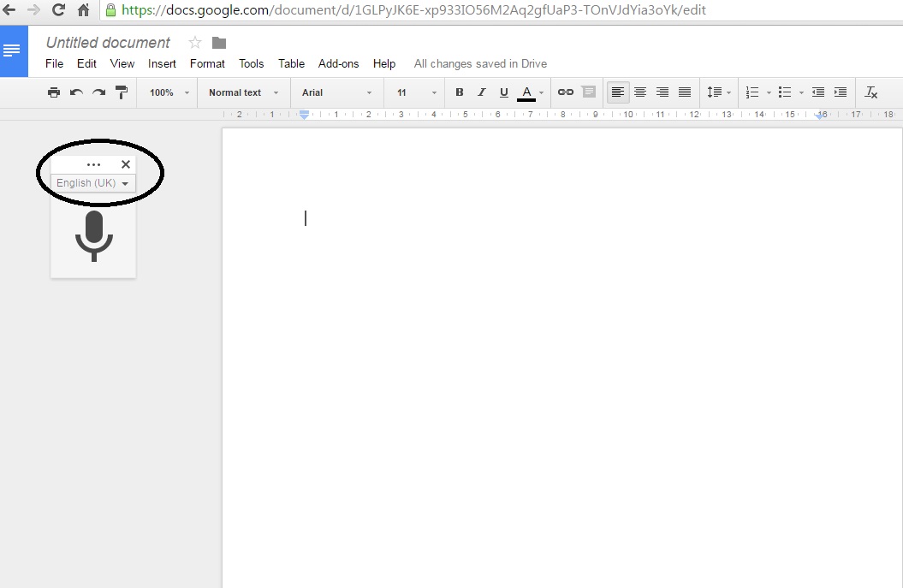Close the voice typing panel
The width and height of the screenshot is (903, 588).
pyautogui.click(x=126, y=164)
